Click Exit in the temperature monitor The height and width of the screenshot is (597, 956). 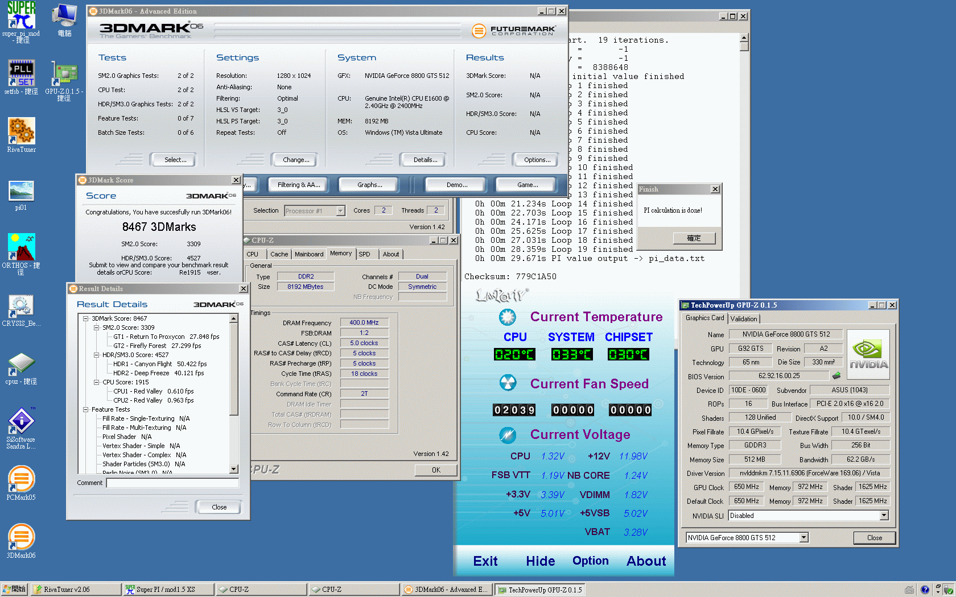point(485,561)
